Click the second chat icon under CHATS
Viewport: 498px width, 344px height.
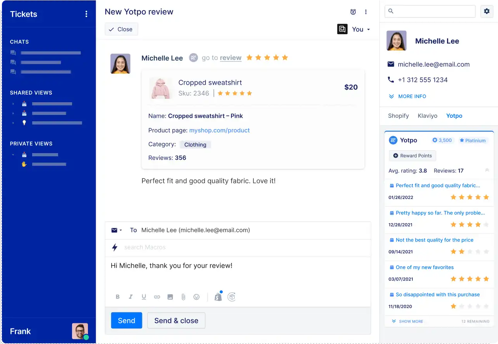[13, 62]
